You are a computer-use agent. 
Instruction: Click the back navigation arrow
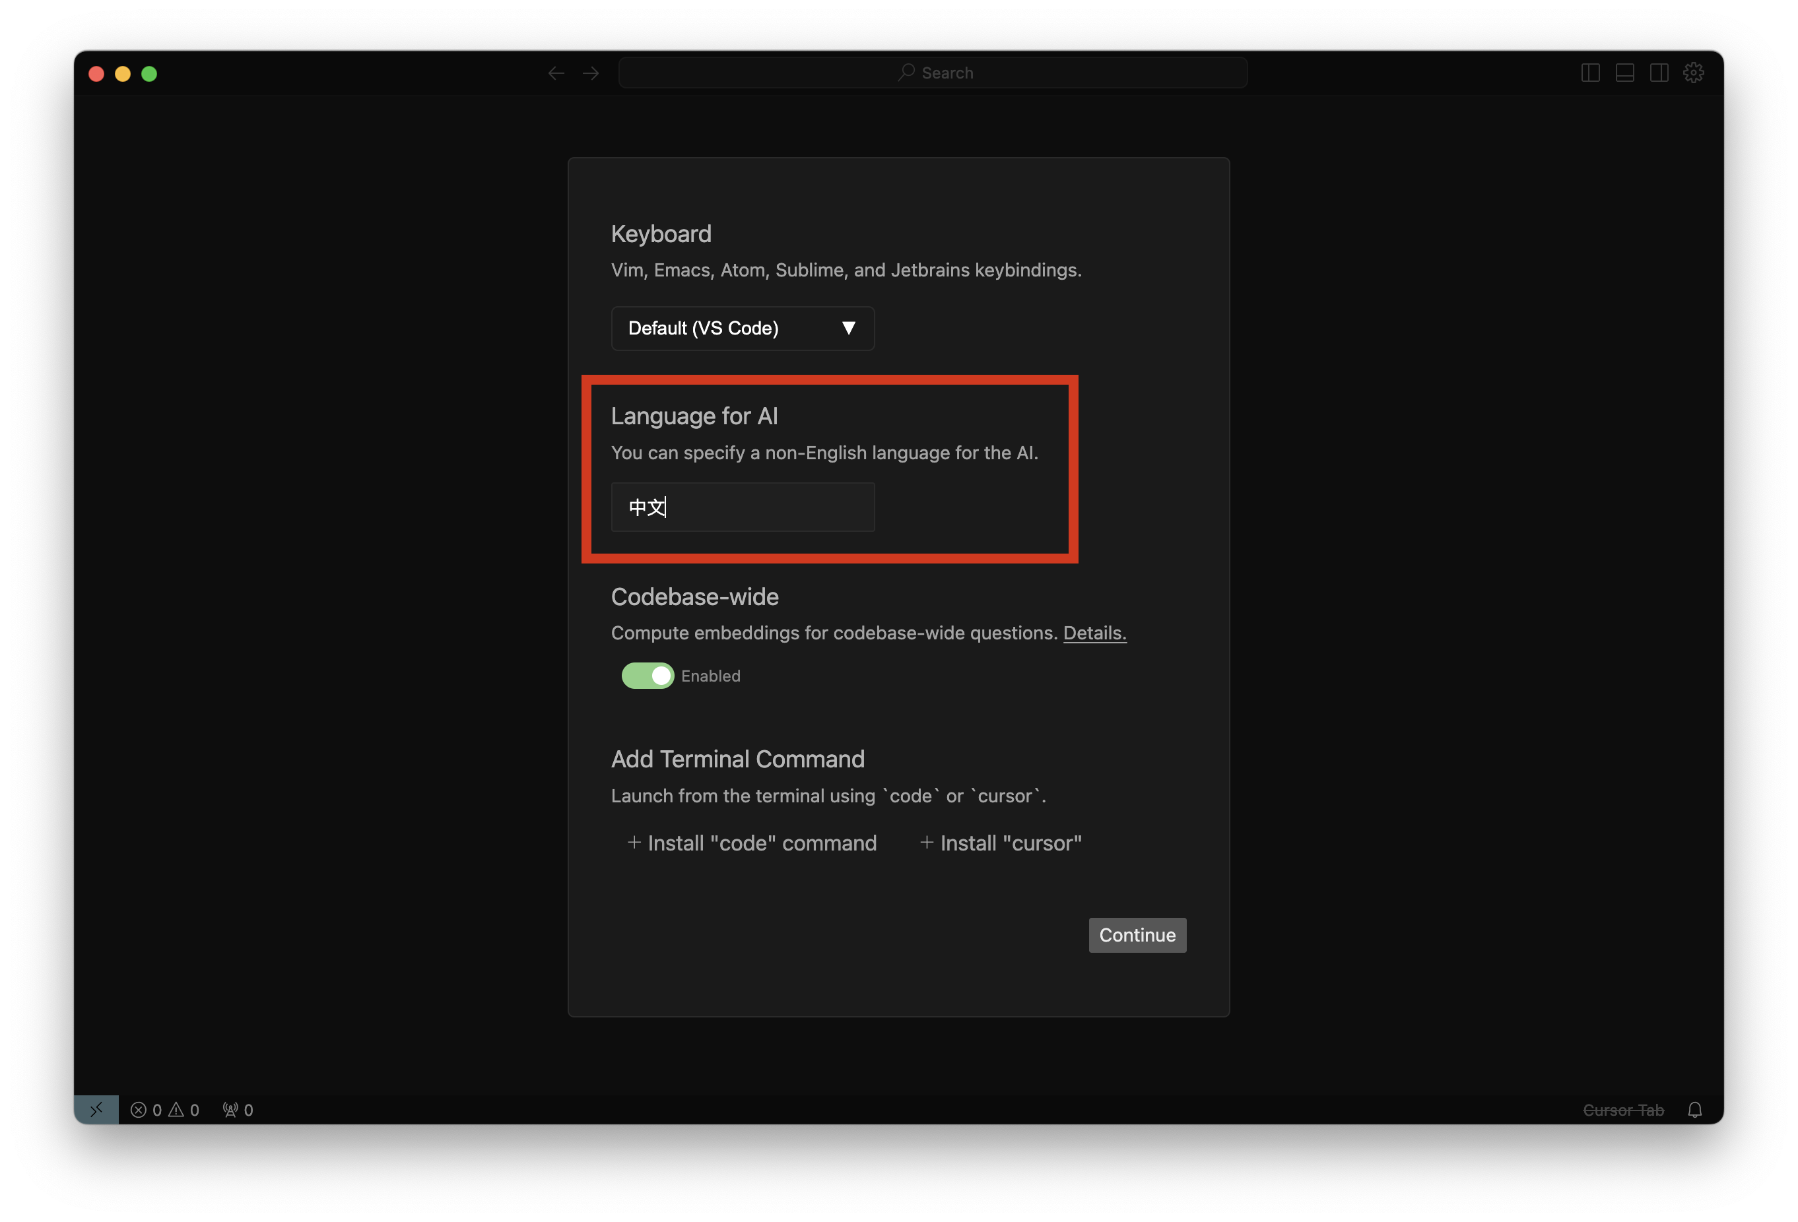(556, 73)
